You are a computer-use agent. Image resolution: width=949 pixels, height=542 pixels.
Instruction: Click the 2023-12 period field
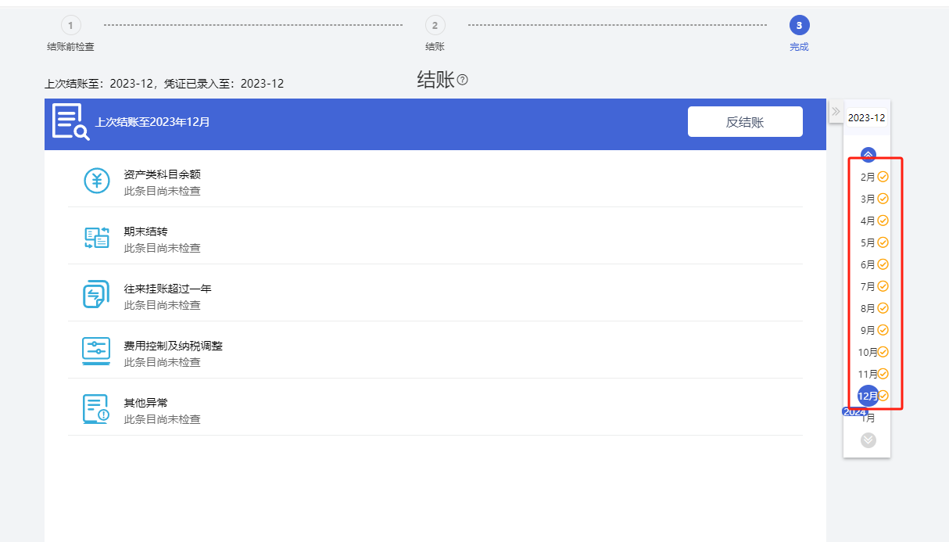click(x=867, y=118)
